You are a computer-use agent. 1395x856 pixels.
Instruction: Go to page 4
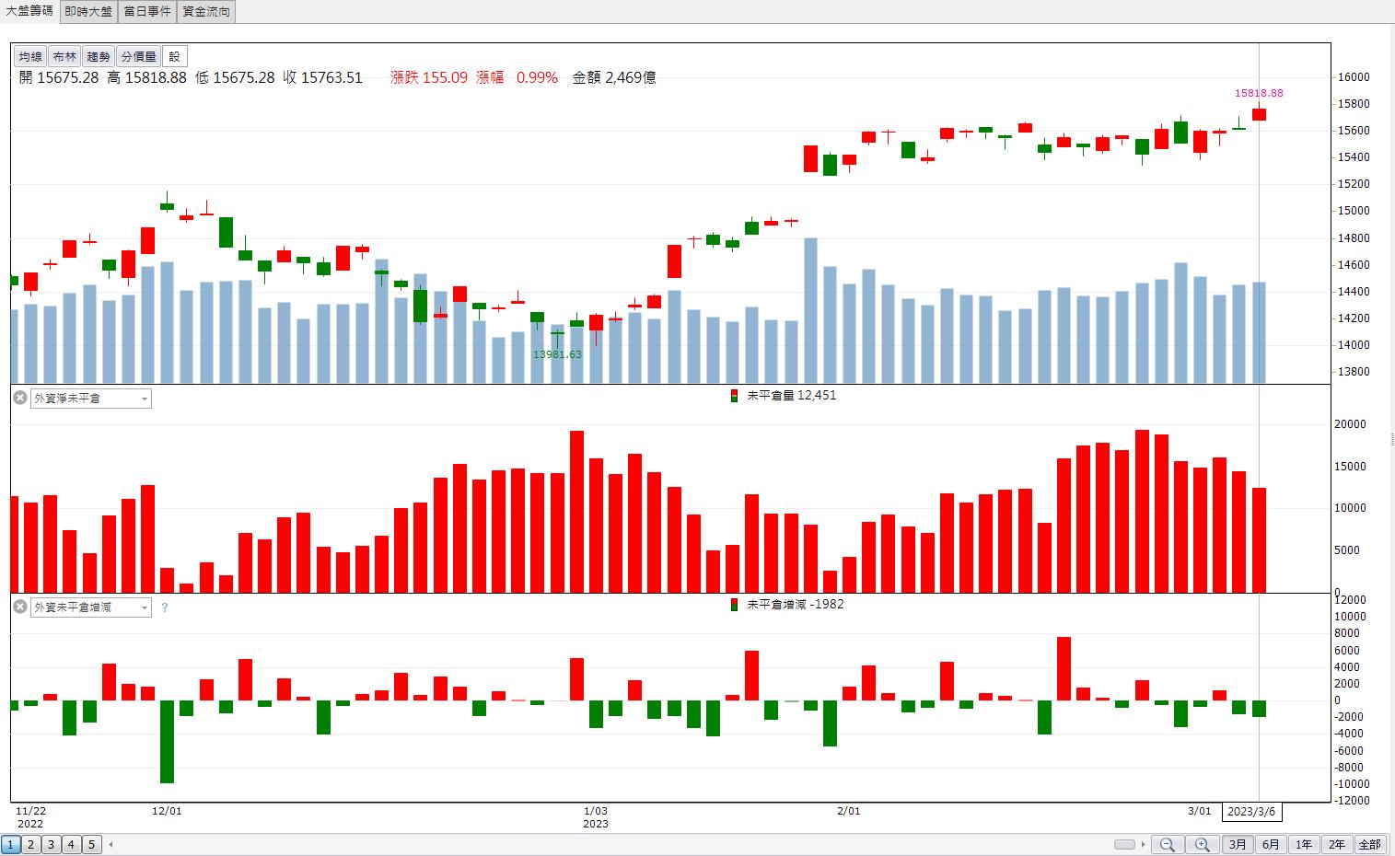point(71,844)
